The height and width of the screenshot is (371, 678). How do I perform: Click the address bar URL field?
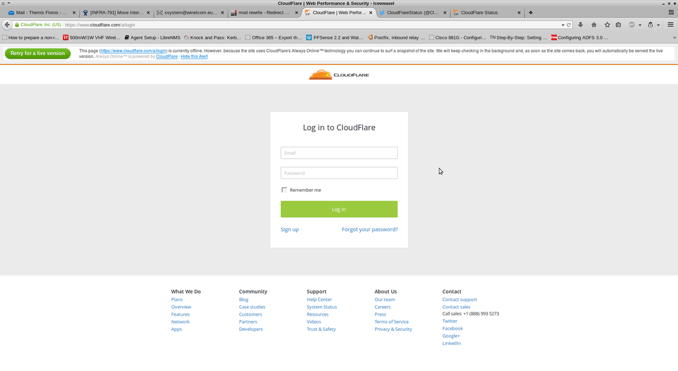click(x=311, y=25)
